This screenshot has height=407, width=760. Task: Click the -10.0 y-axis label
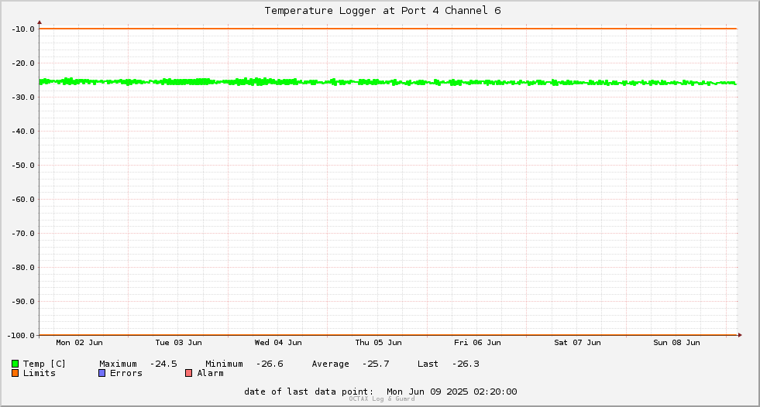coord(23,29)
